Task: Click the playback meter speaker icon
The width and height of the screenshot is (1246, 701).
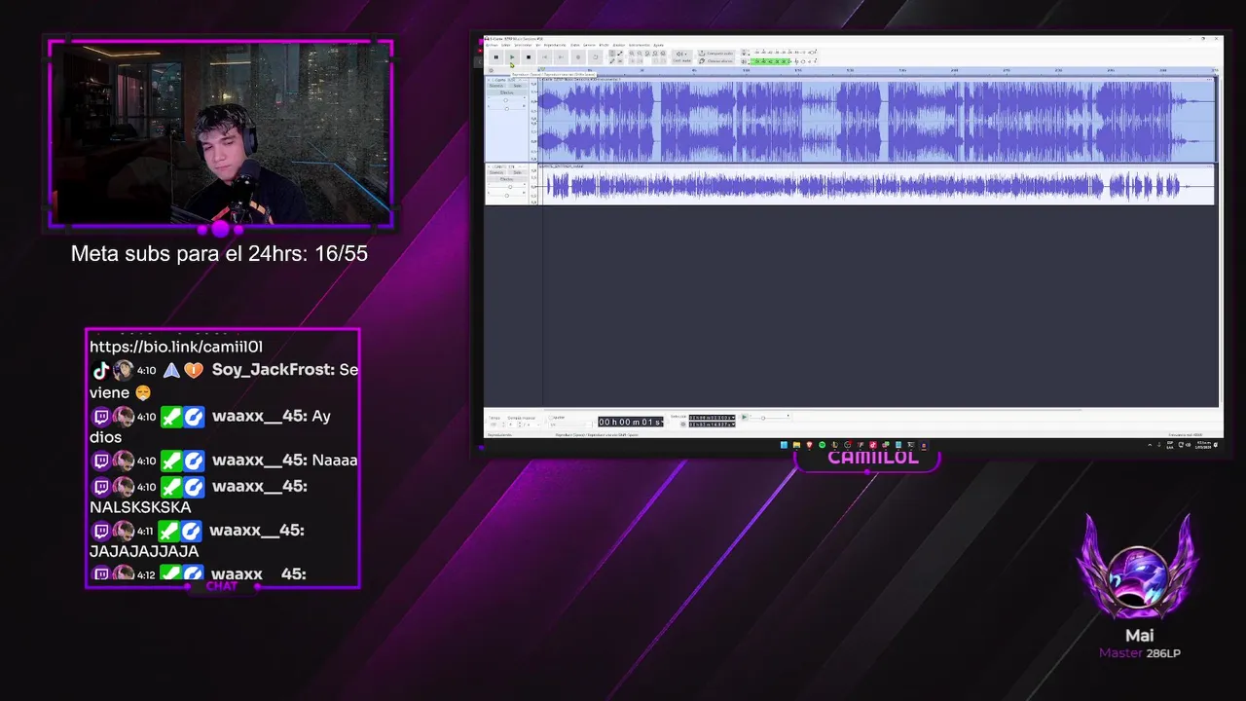Action: coord(744,61)
